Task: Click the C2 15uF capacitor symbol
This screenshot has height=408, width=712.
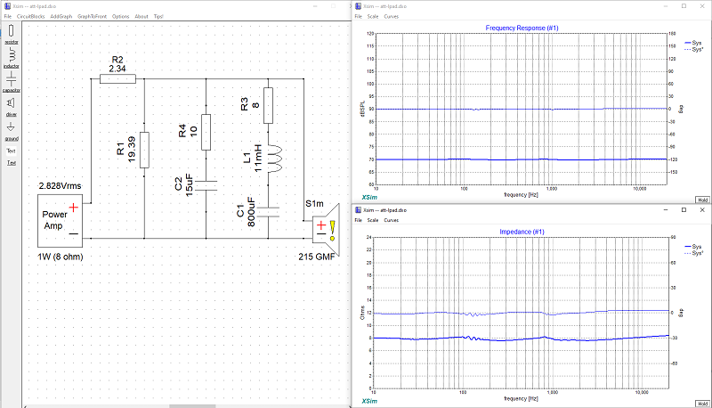Action: 206,185
